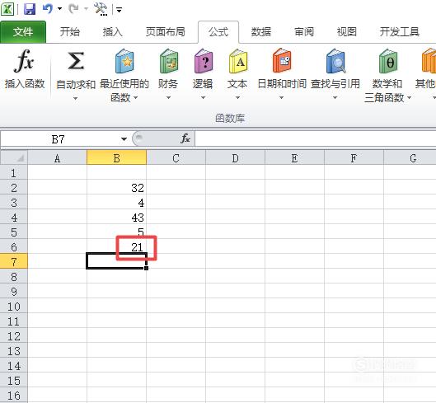Click the tools icon in quick access toolbar
The height and width of the screenshot is (403, 436).
pyautogui.click(x=101, y=9)
